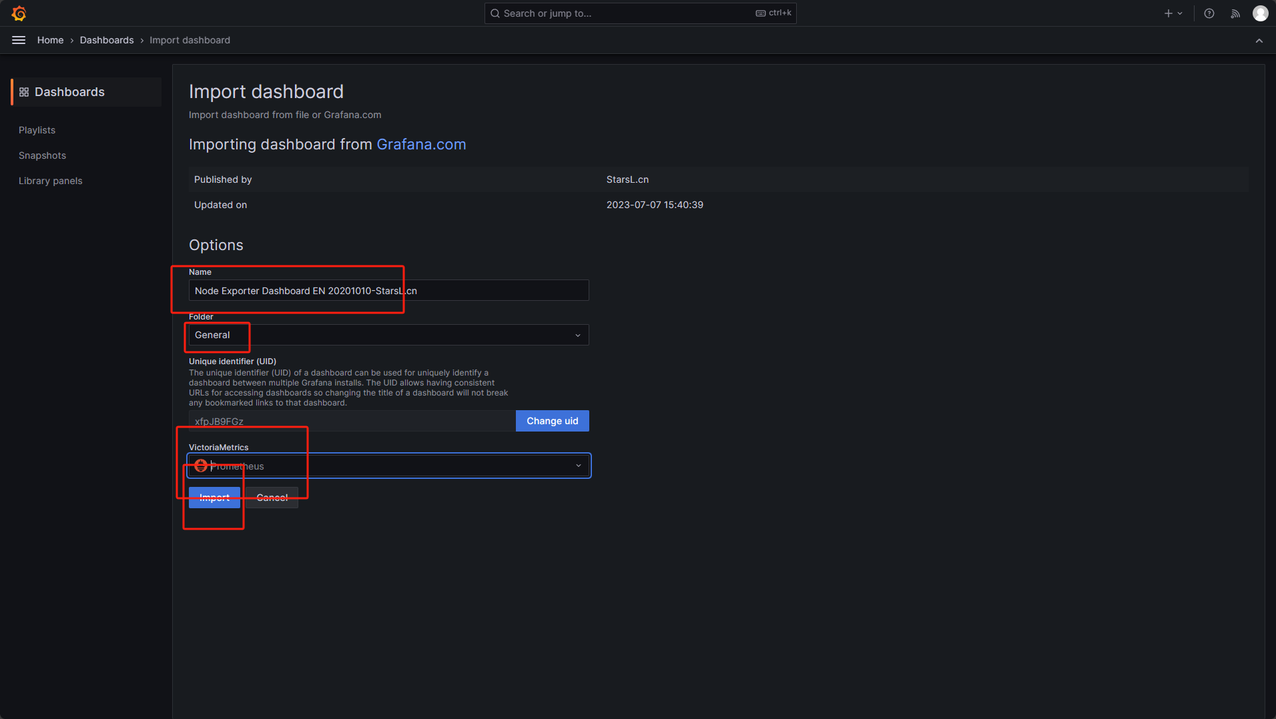Image resolution: width=1276 pixels, height=719 pixels.
Task: Go to Dashboards breadcrumb
Action: click(107, 40)
